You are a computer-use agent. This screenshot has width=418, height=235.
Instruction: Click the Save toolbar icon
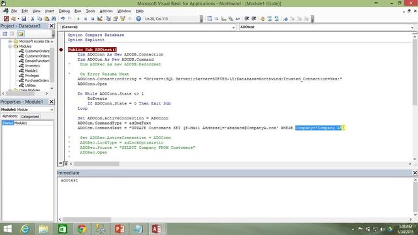24,19
